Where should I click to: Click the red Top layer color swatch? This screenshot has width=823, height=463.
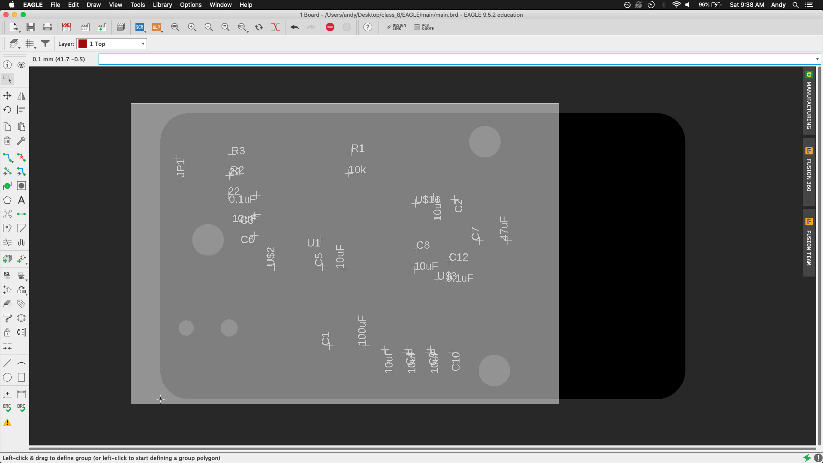(83, 44)
